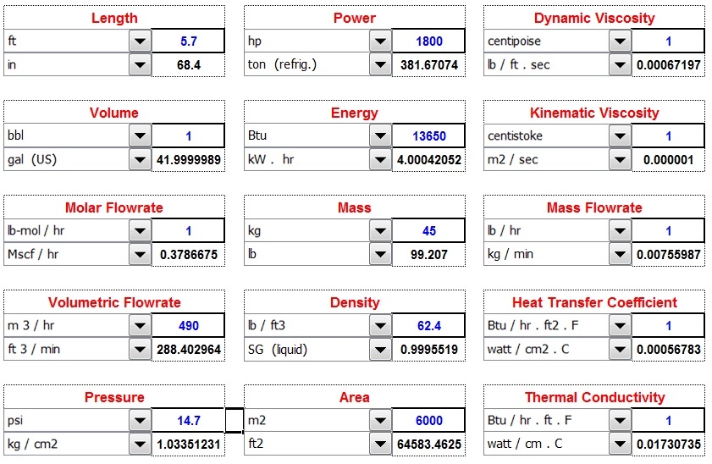712x464 pixels.
Task: Click the Energy input value 13650
Action: 428,136
